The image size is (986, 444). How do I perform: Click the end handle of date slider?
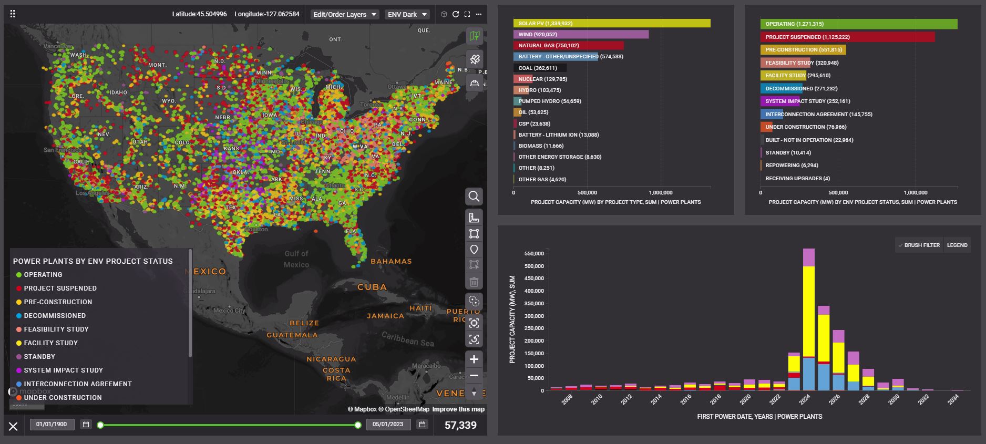[x=358, y=425]
